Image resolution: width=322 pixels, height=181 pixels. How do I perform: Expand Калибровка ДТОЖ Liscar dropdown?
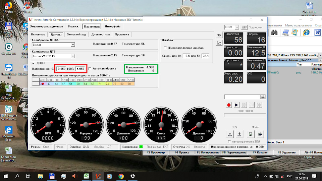click(73, 44)
